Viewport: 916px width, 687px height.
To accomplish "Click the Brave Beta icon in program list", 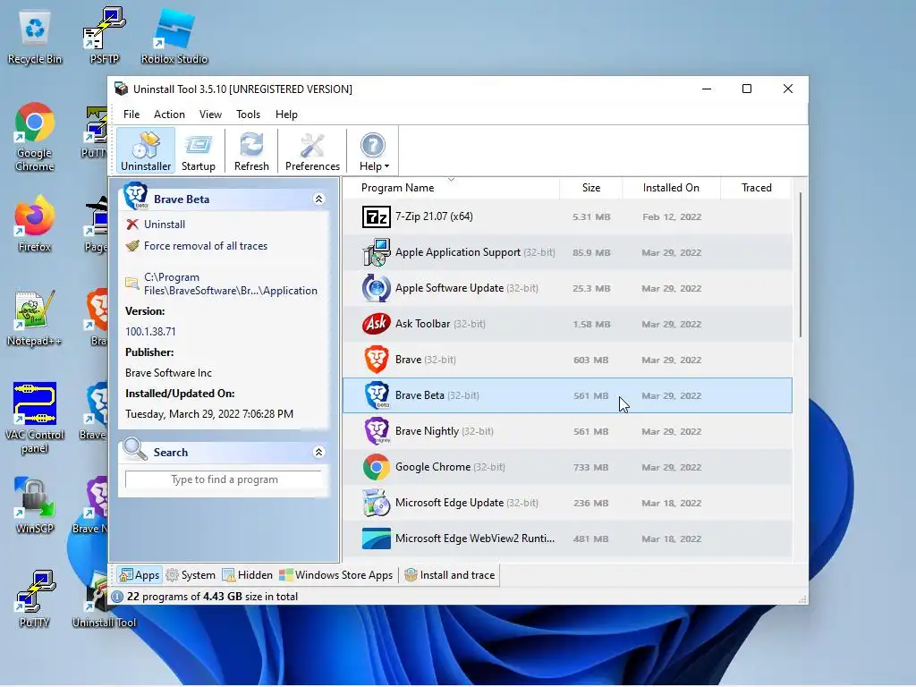I will [377, 394].
